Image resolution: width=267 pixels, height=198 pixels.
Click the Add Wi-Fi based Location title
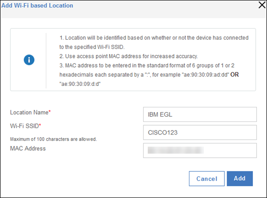point(37,6)
